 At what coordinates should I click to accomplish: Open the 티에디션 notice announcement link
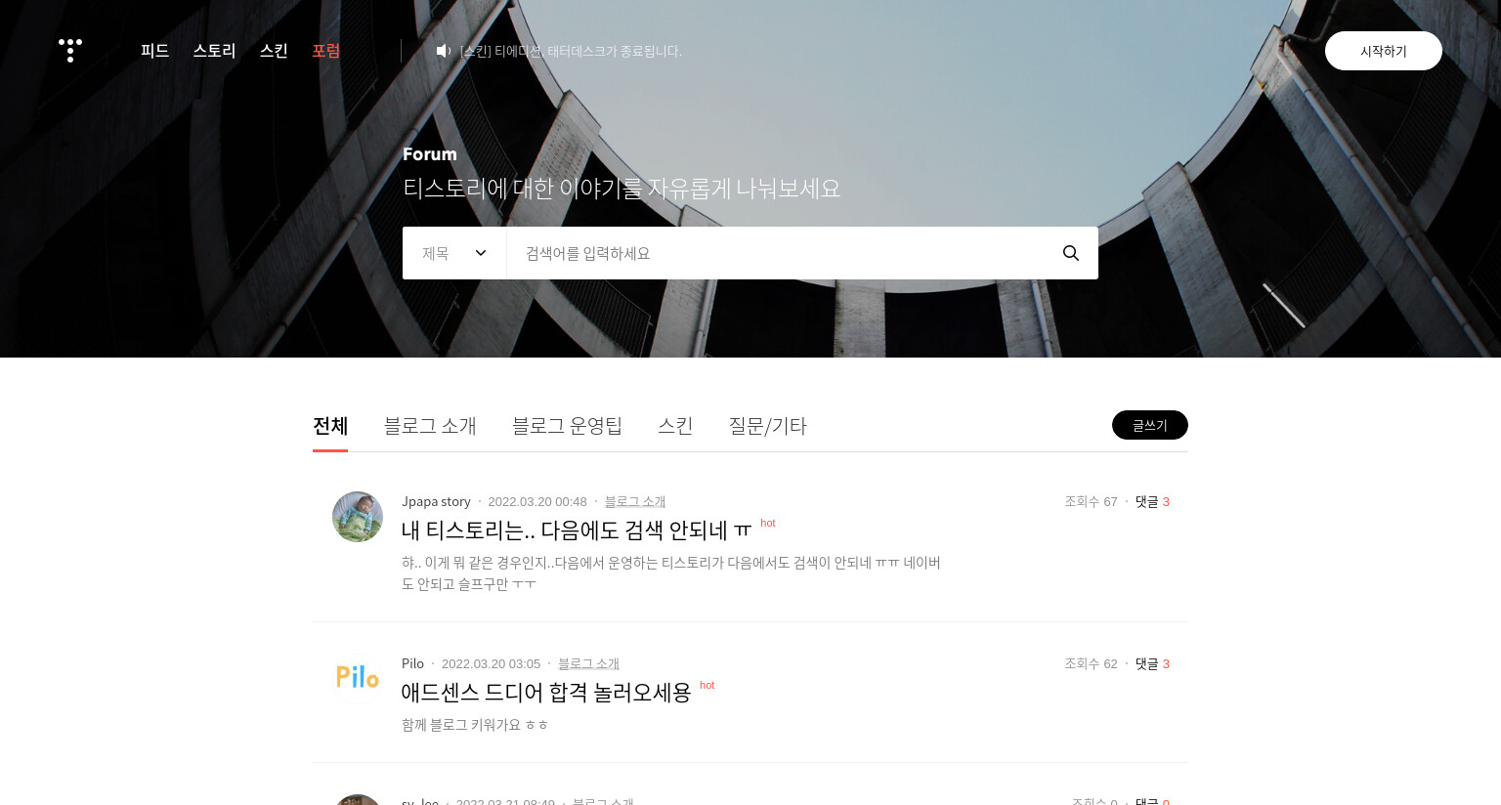[571, 51]
